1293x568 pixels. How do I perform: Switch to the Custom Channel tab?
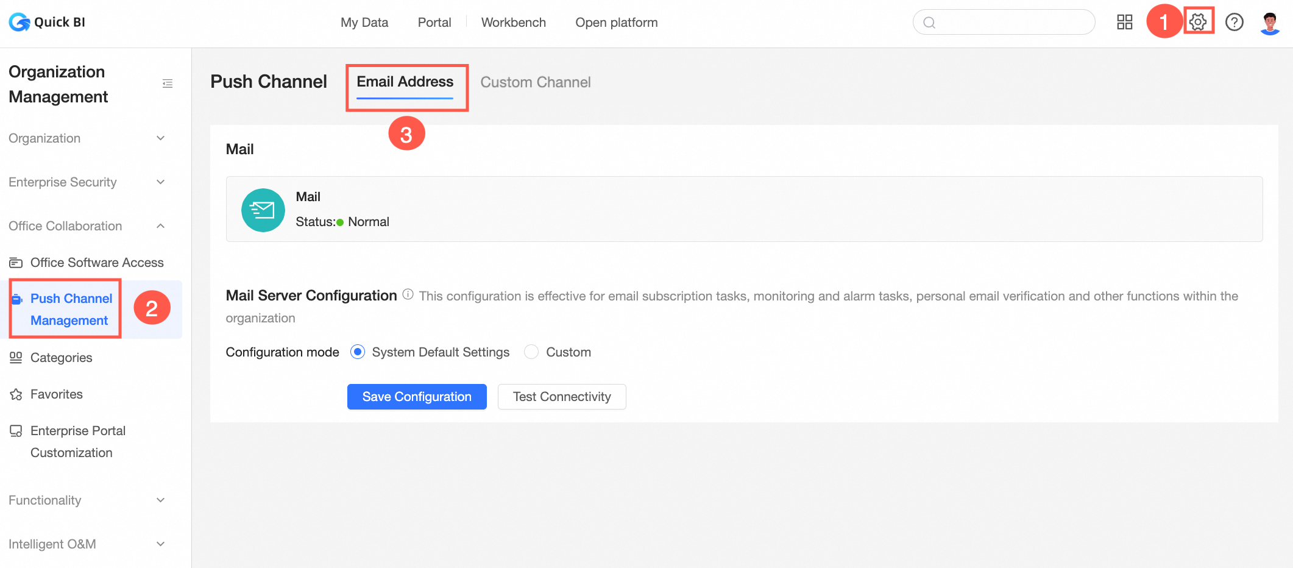coord(535,82)
